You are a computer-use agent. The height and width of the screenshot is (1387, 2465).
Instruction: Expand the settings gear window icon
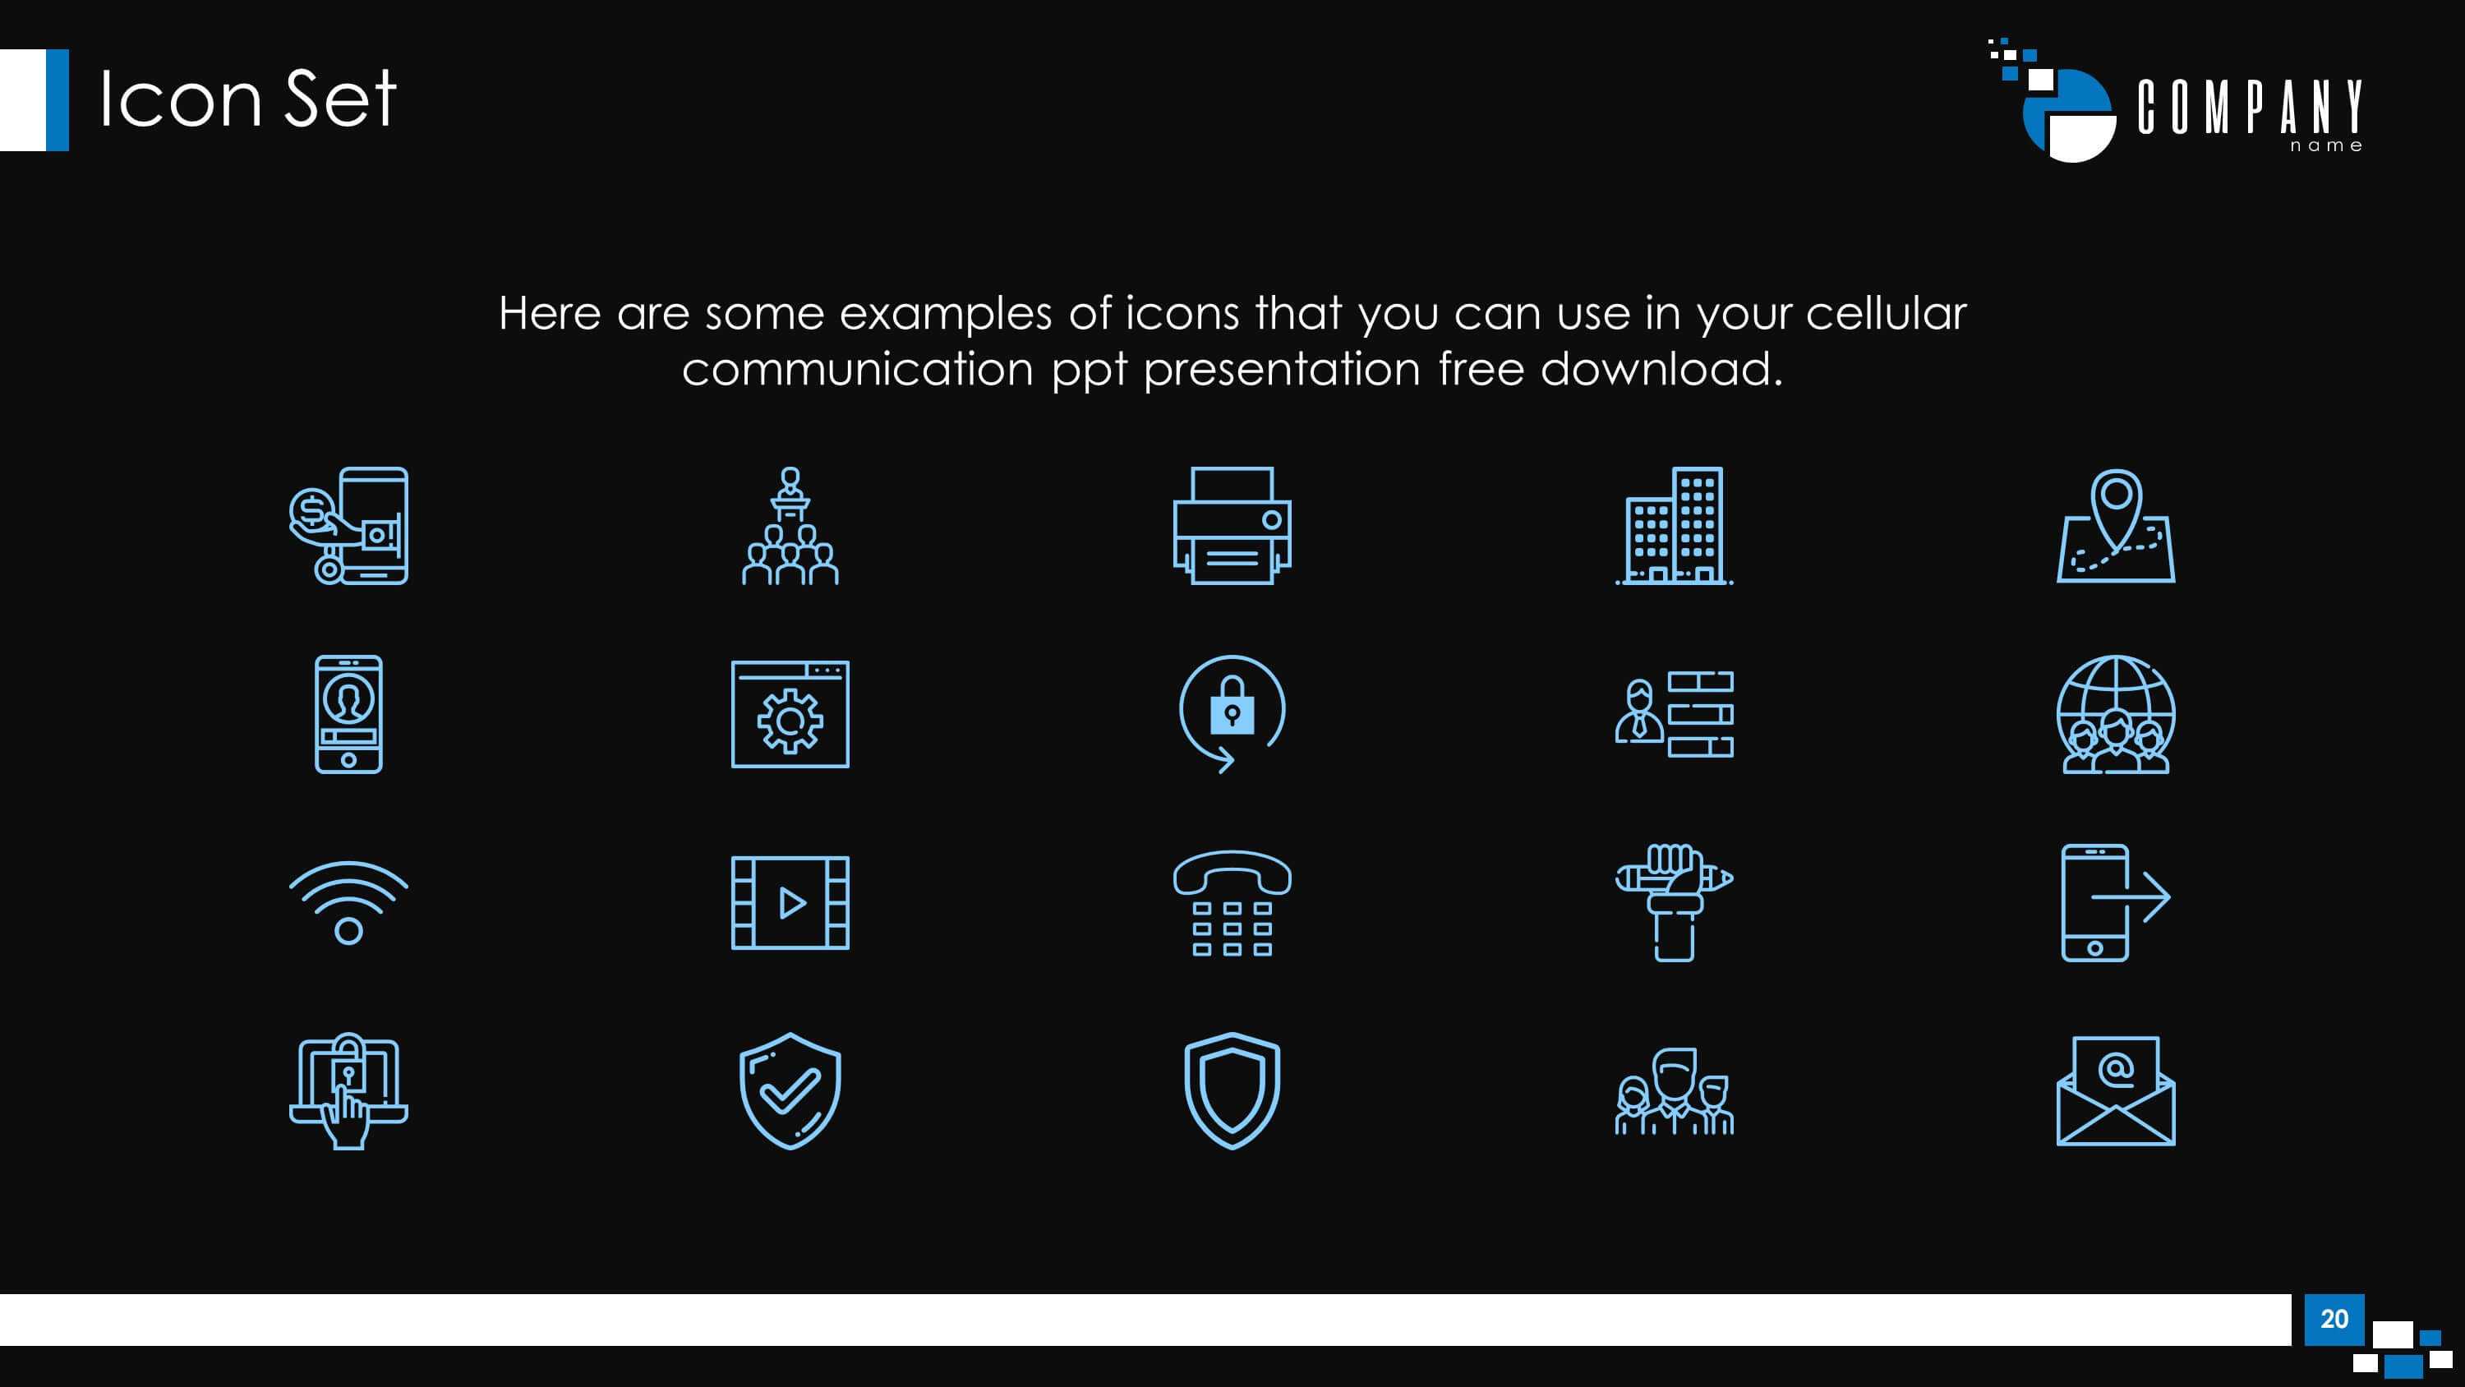789,713
